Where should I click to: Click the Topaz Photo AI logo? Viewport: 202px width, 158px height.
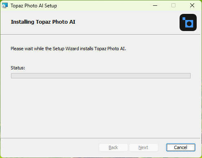[x=188, y=22]
